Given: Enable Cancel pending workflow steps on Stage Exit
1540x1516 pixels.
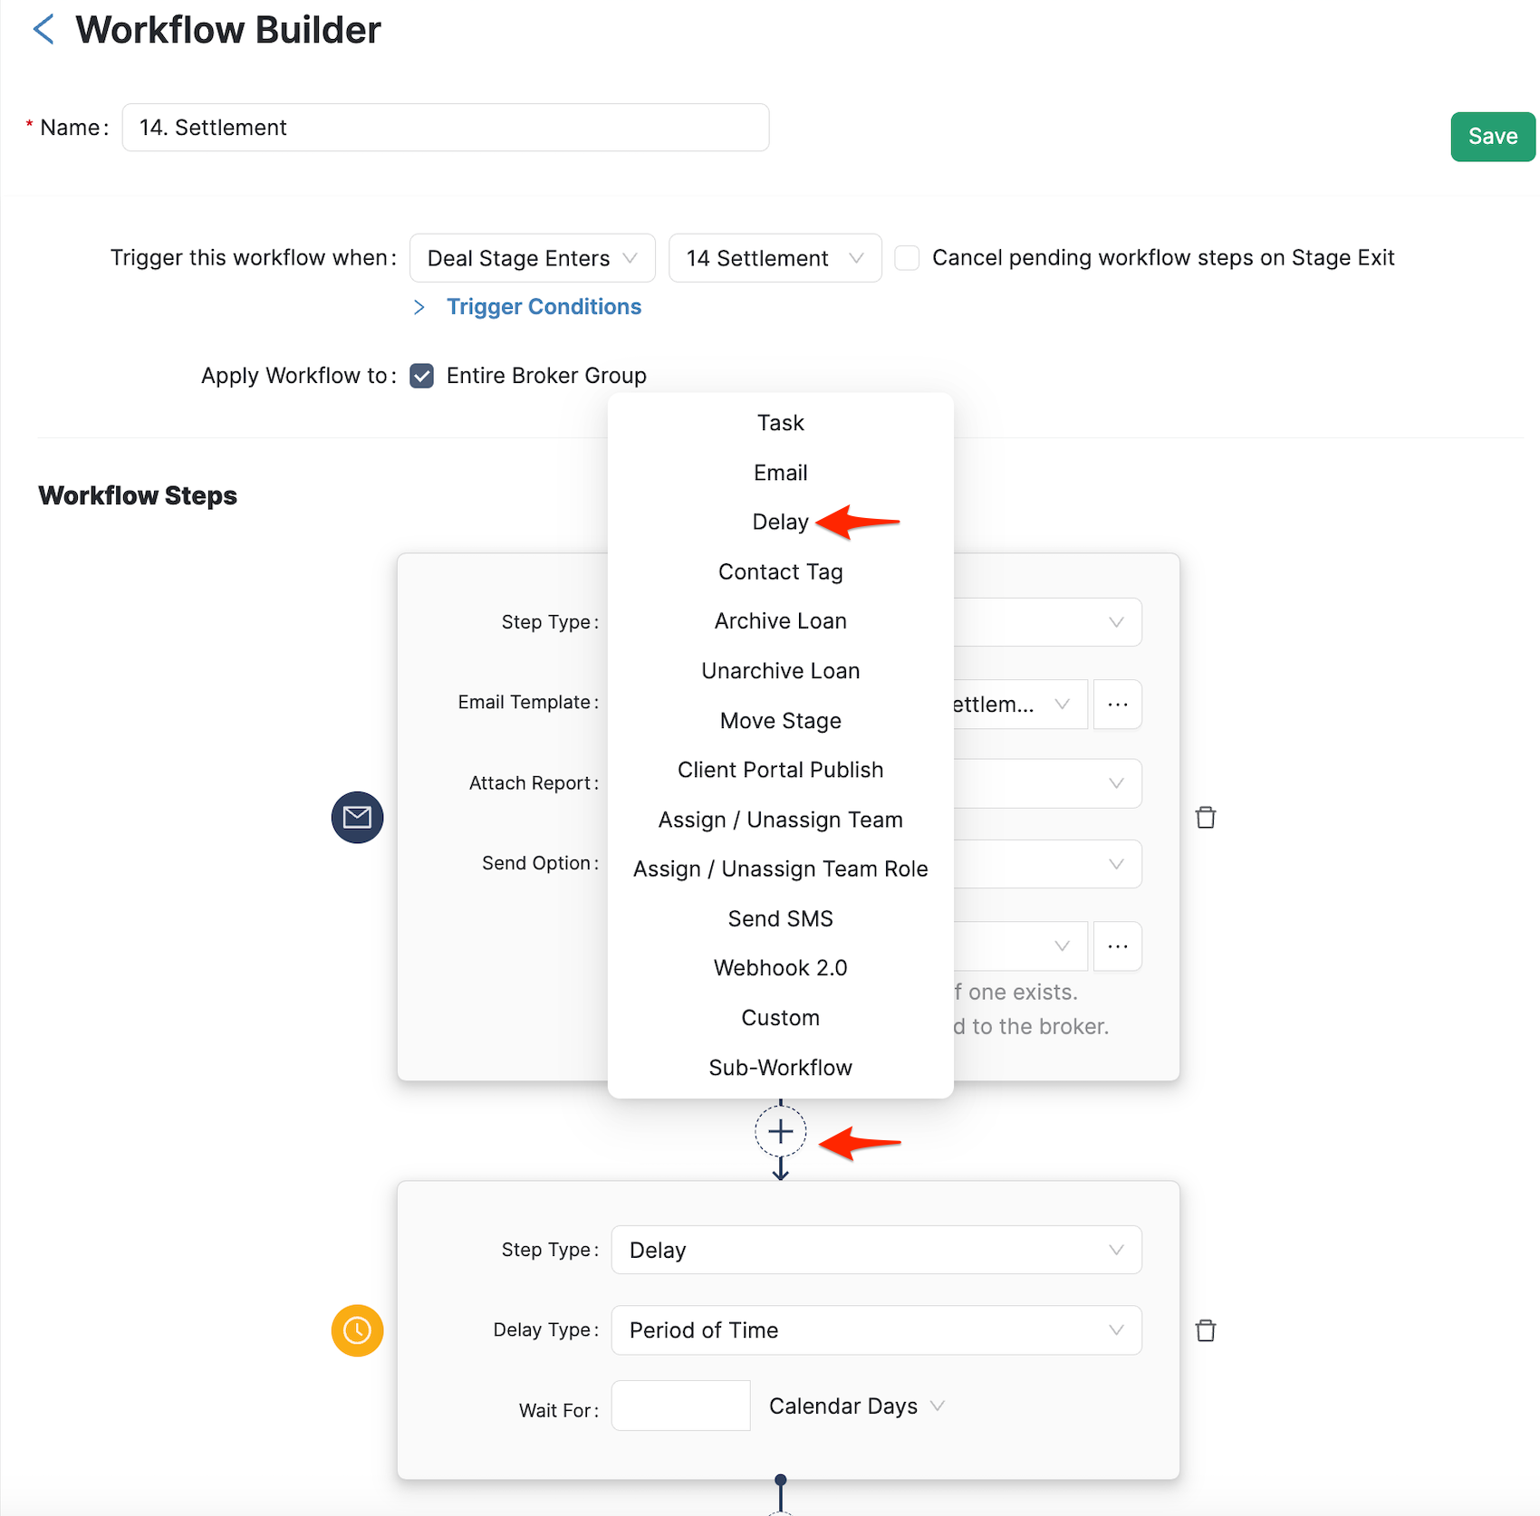Looking at the screenshot, I should click(907, 258).
